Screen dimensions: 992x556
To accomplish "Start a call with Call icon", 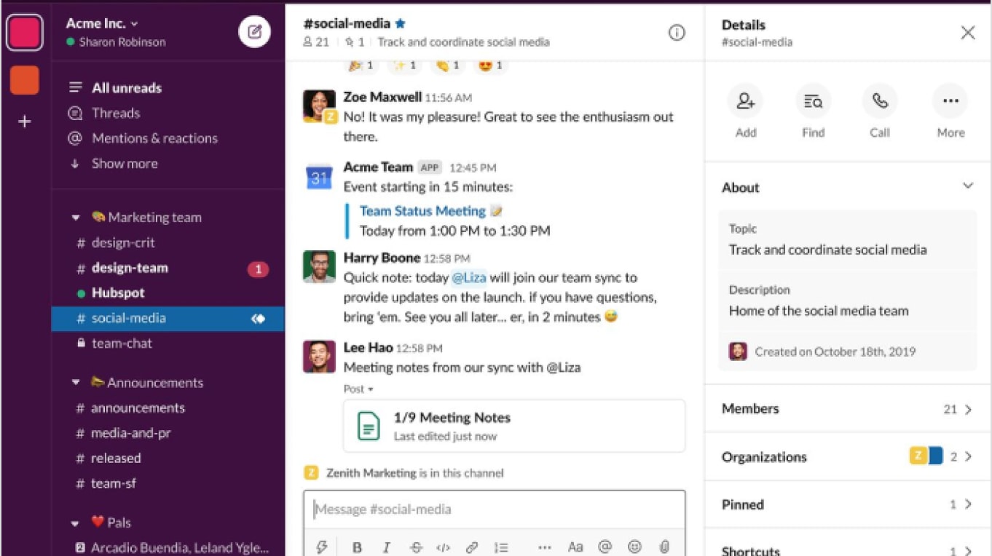I will [x=880, y=102].
